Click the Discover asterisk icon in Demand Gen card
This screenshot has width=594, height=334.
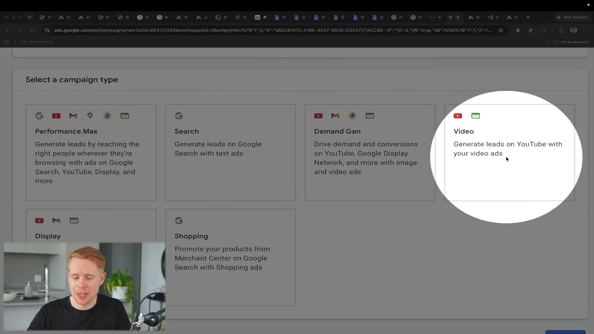coord(352,116)
